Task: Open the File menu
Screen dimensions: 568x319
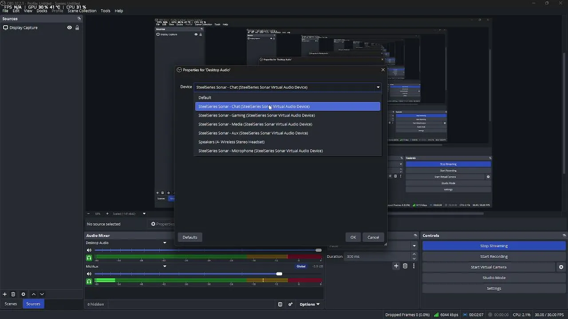Action: (x=5, y=11)
